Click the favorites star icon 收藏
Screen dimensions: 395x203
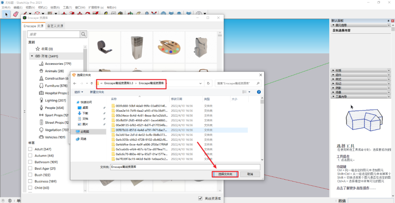[x=38, y=49]
